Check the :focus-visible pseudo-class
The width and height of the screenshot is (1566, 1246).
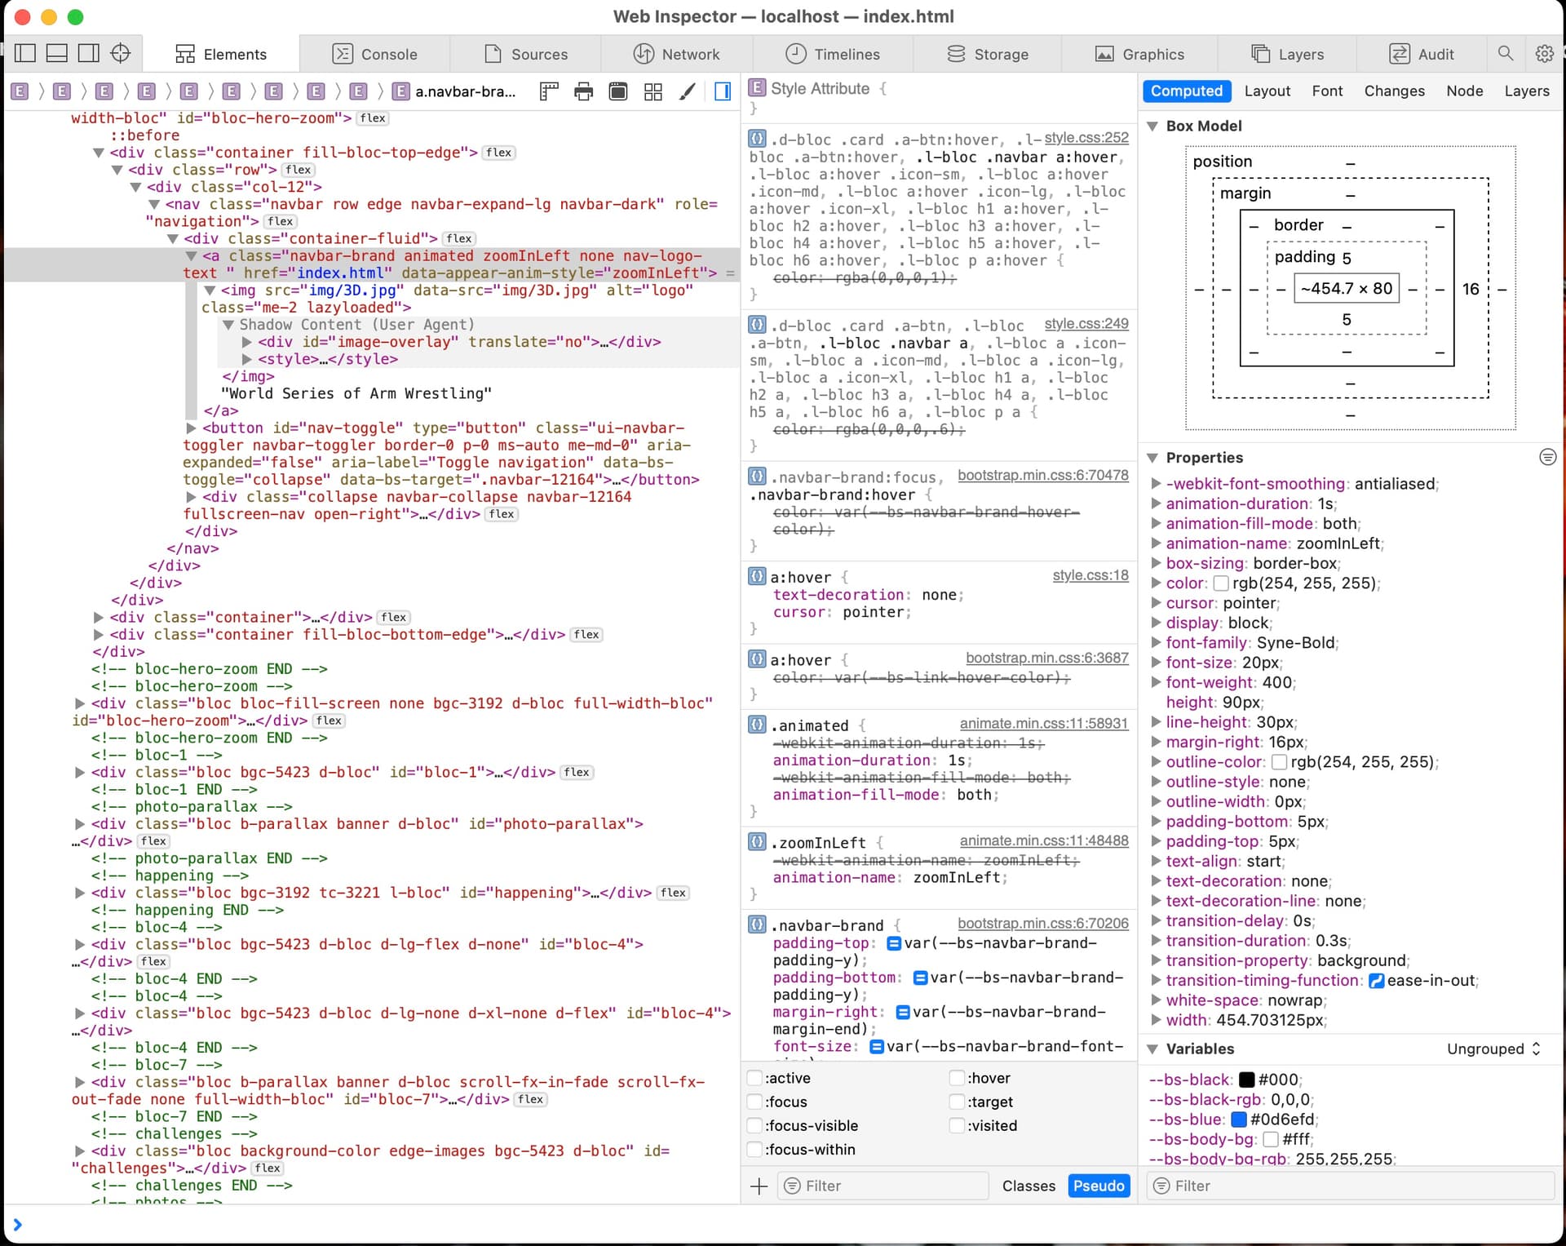755,1125
